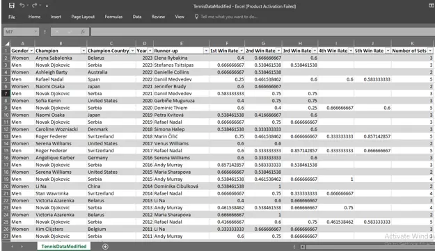Click the previous sheet navigation arrow

coord(13,247)
